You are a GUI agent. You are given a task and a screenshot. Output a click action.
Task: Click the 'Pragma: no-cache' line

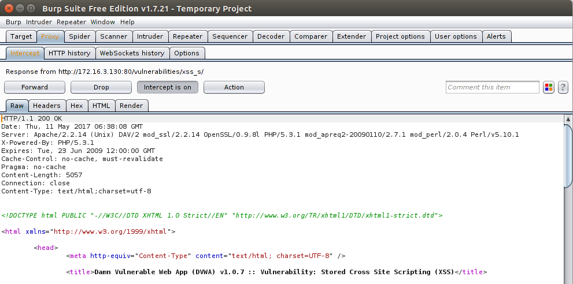click(x=34, y=167)
